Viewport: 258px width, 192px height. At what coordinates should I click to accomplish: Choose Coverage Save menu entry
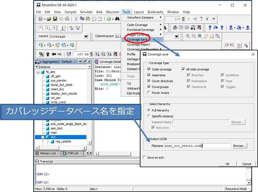[x=142, y=40]
